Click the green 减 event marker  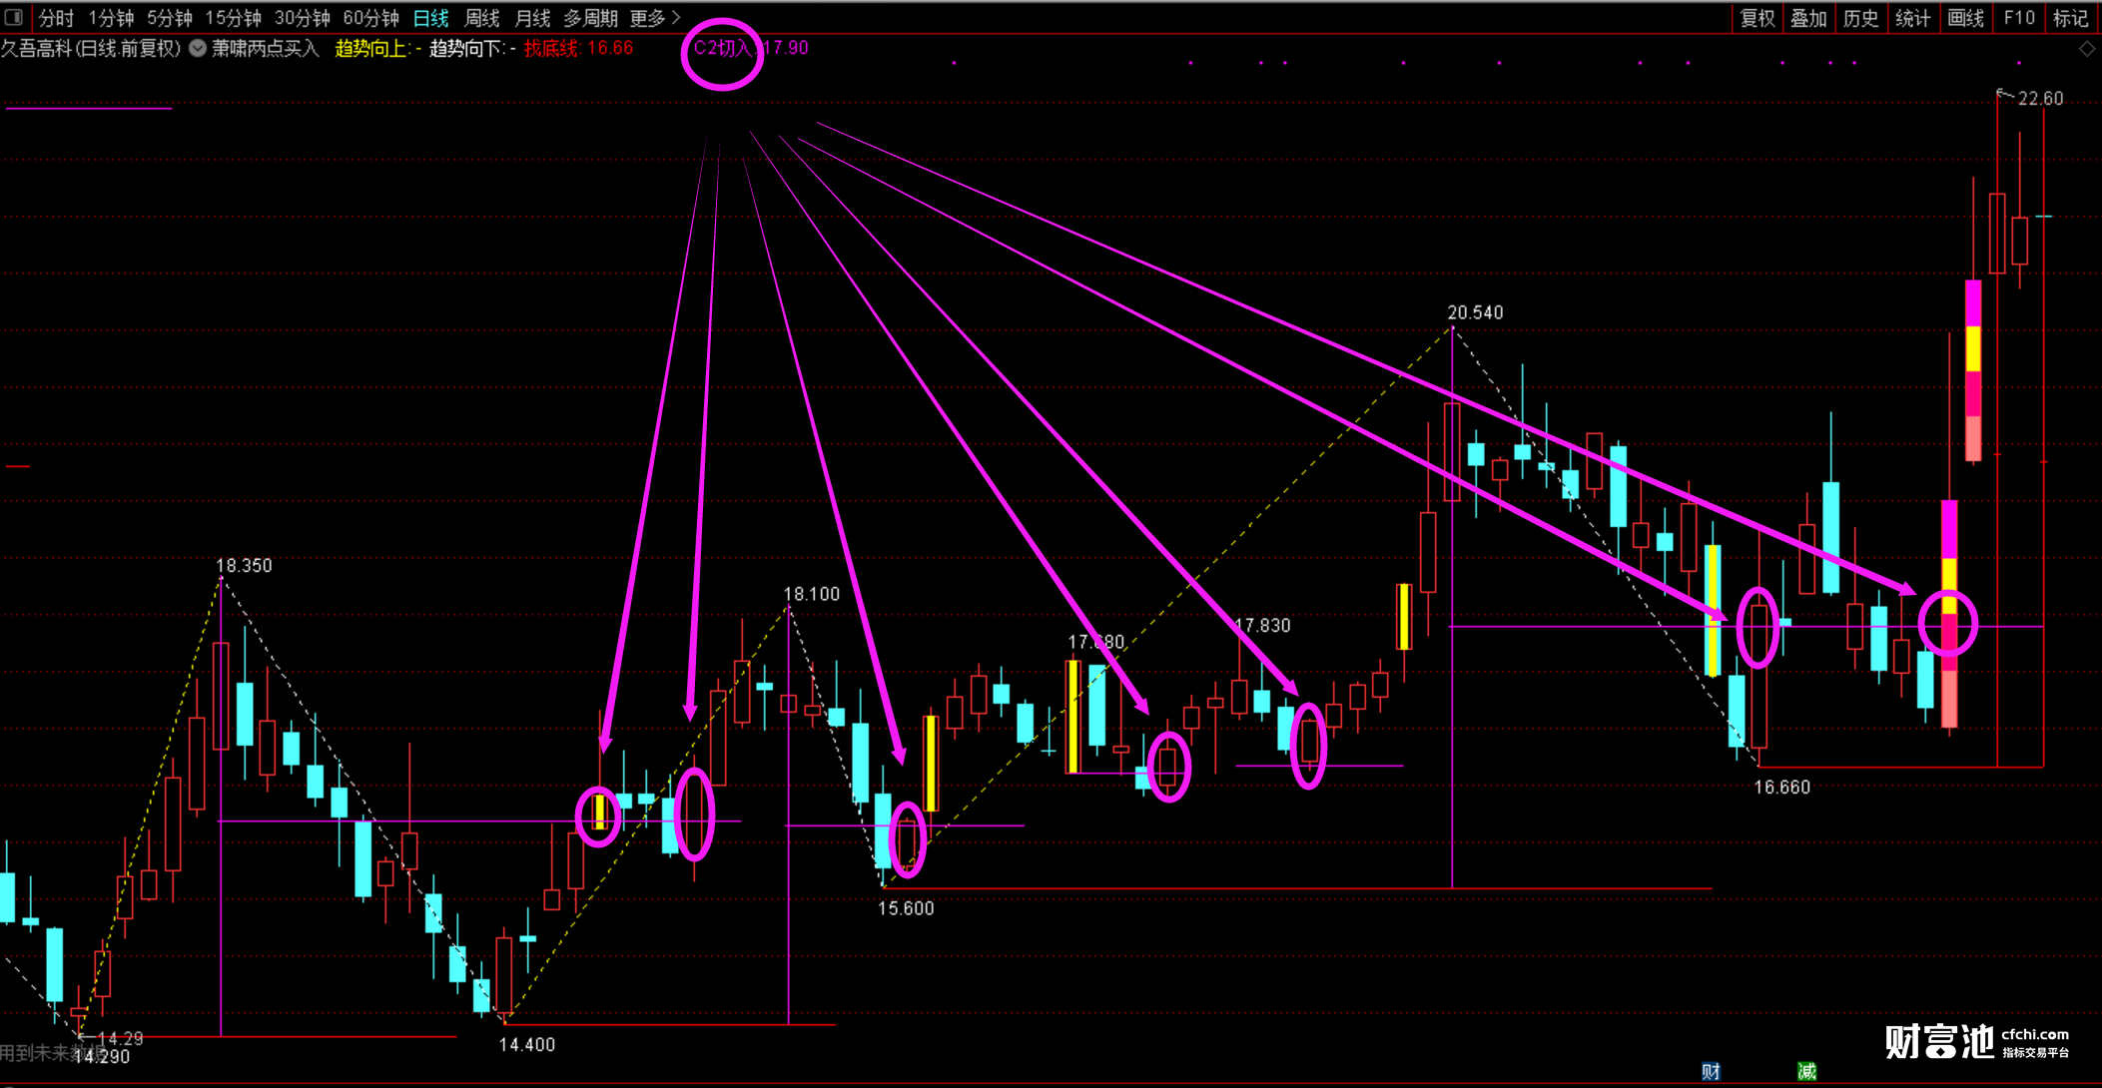[x=1806, y=1071]
